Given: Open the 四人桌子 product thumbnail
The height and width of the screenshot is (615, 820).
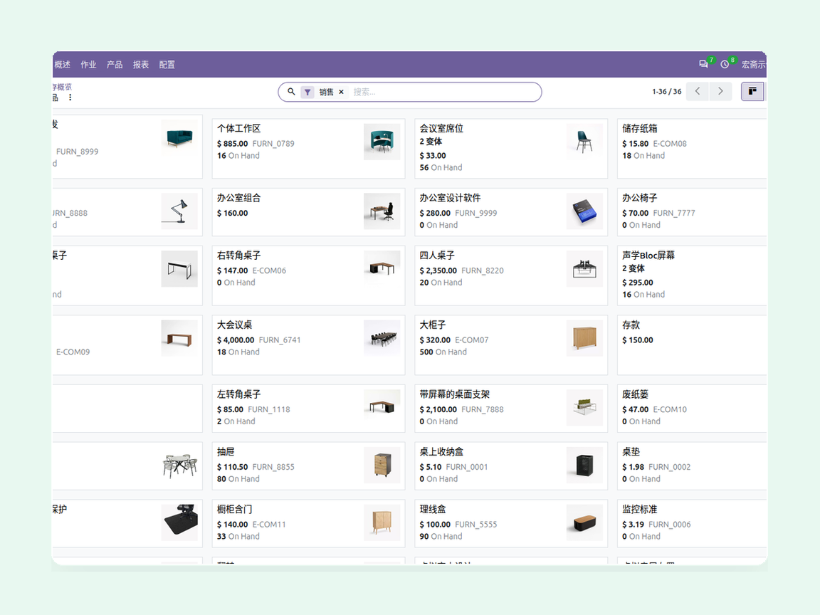Looking at the screenshot, I should (584, 268).
